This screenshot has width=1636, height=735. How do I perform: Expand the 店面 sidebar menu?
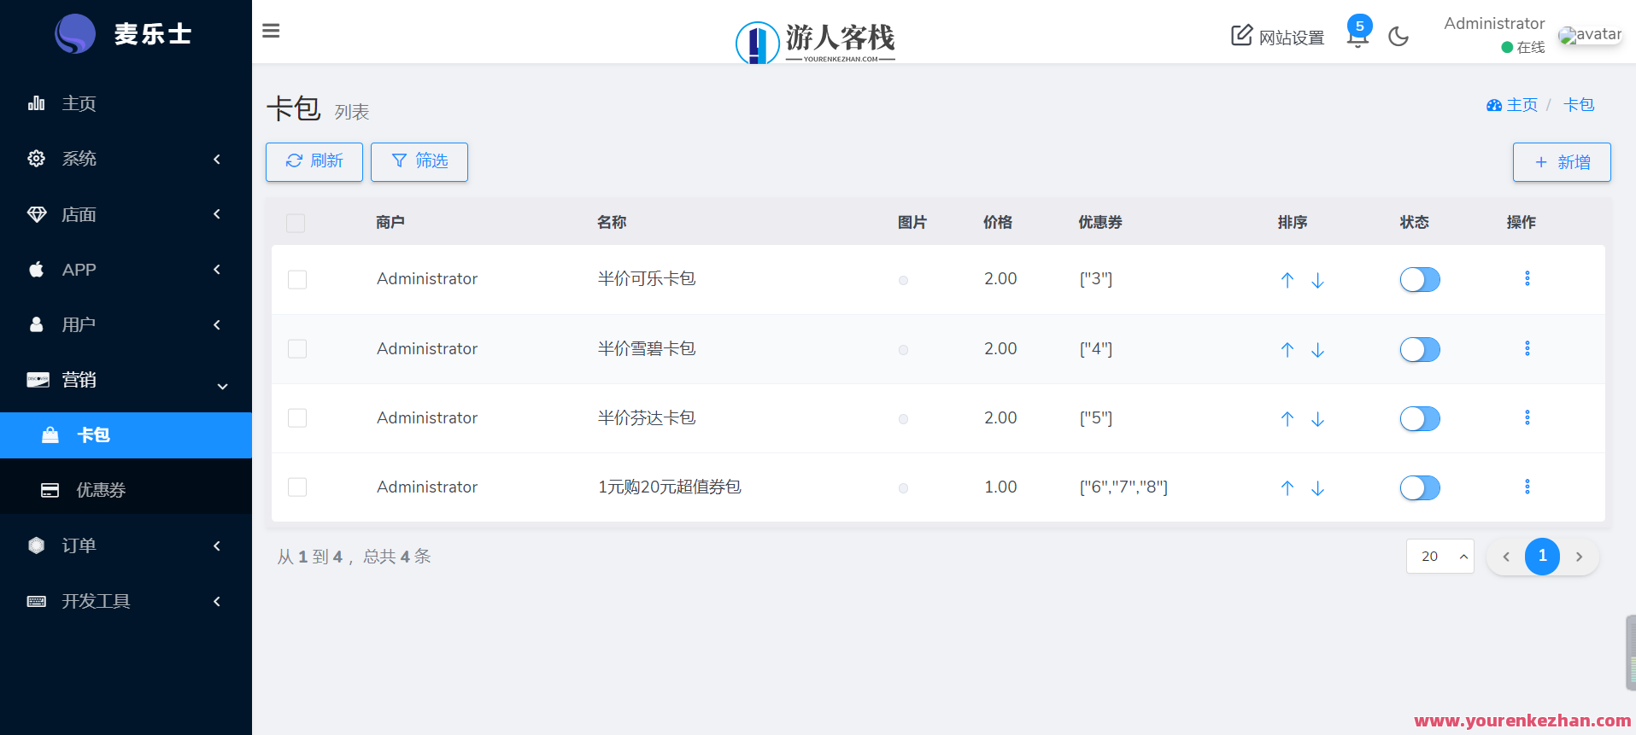click(126, 214)
